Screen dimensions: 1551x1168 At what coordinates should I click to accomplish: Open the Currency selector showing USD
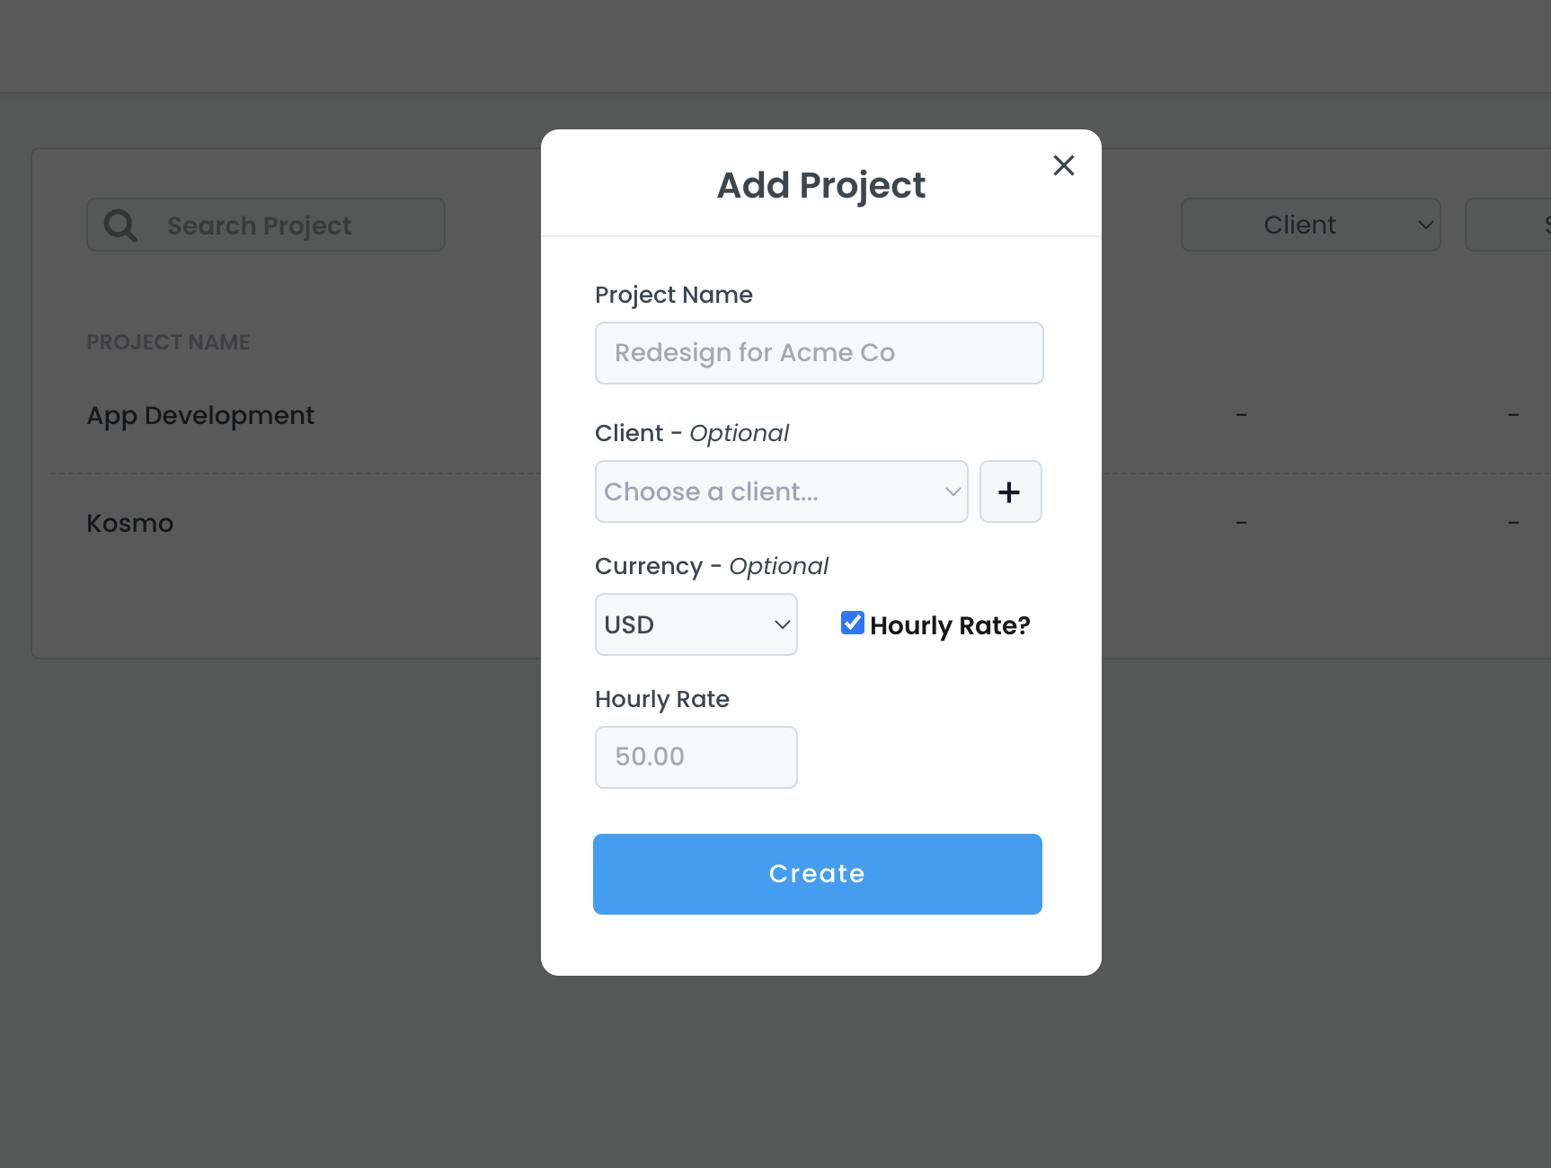click(x=696, y=624)
